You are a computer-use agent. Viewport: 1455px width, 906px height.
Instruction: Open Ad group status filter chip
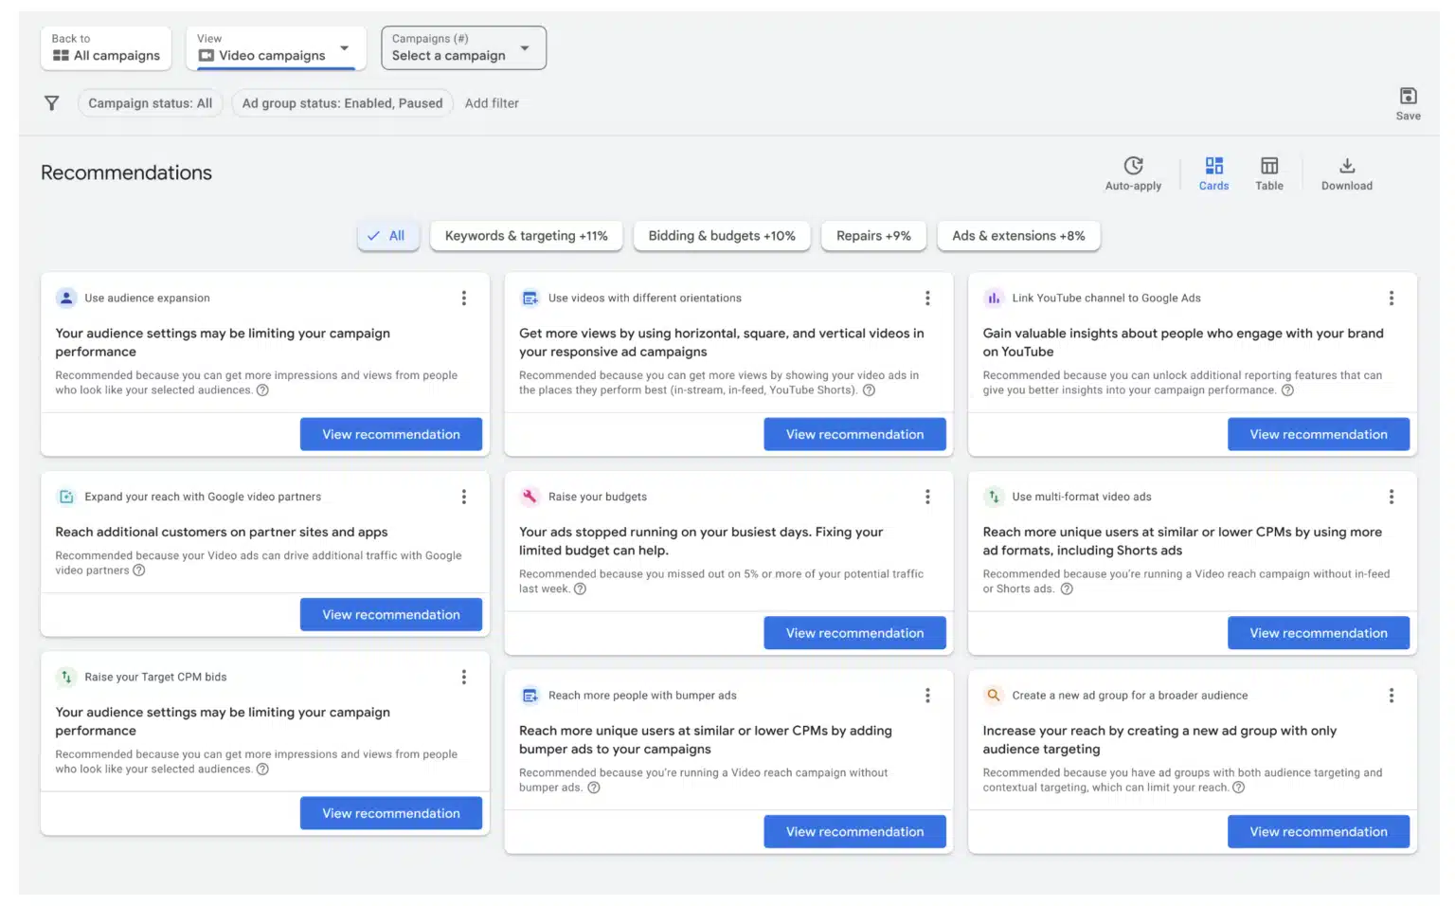(342, 103)
